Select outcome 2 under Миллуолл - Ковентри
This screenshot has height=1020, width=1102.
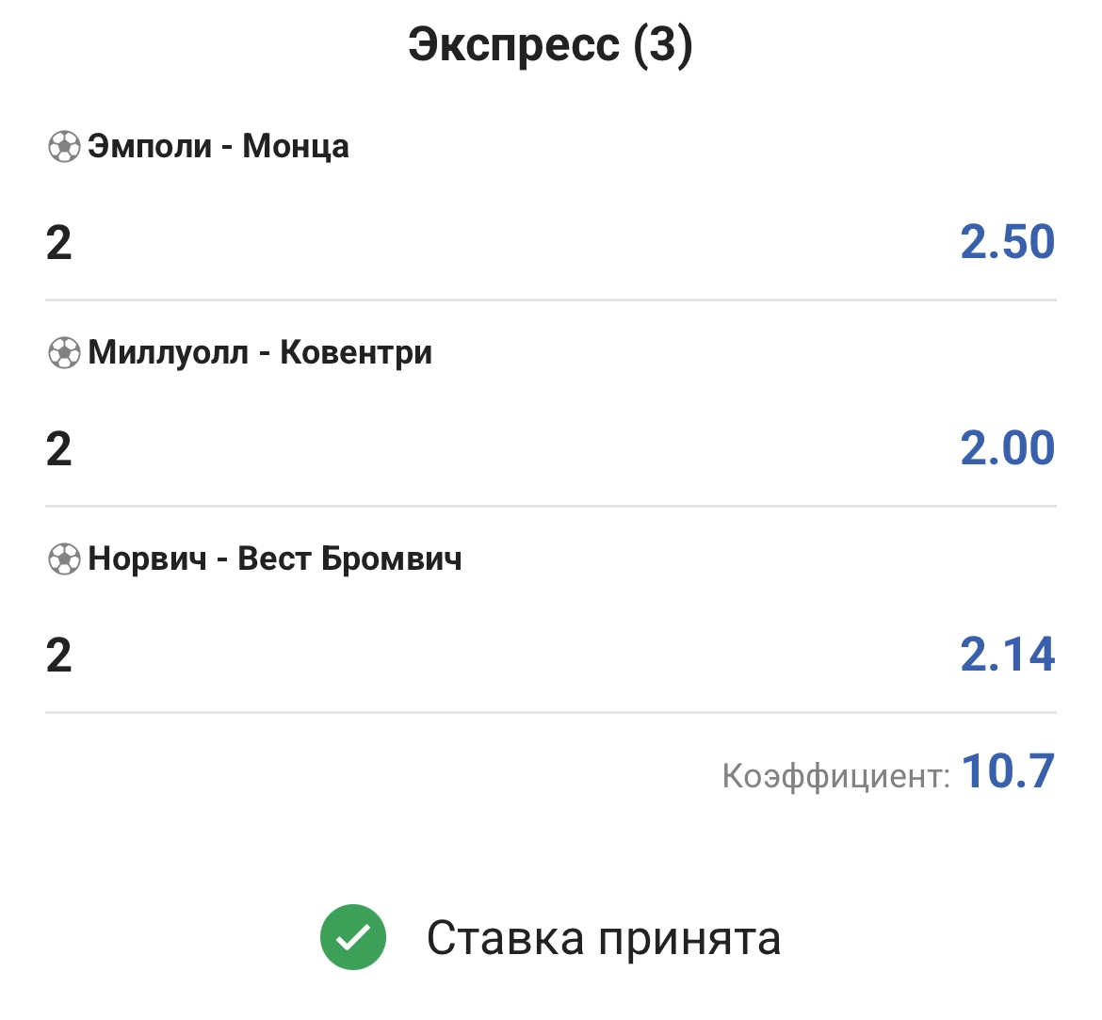58,449
